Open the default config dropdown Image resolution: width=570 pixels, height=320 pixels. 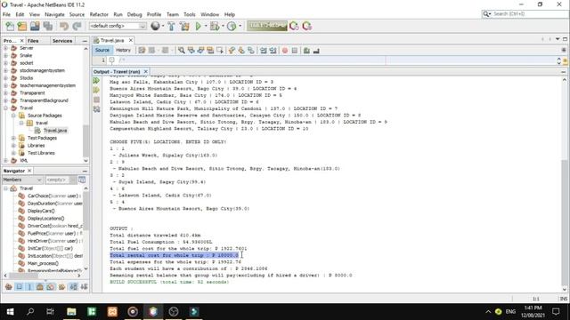point(118,26)
